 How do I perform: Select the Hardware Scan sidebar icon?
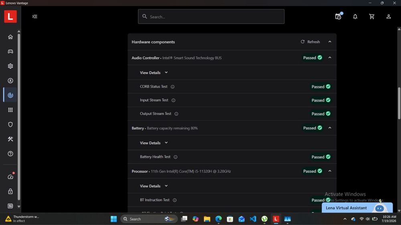tap(10, 95)
